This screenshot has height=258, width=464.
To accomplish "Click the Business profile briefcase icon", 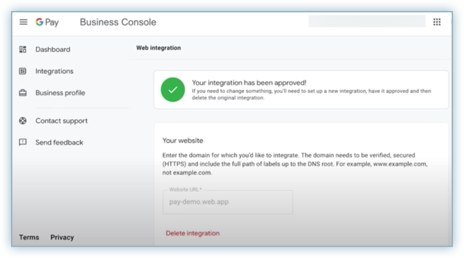I will click(x=23, y=93).
